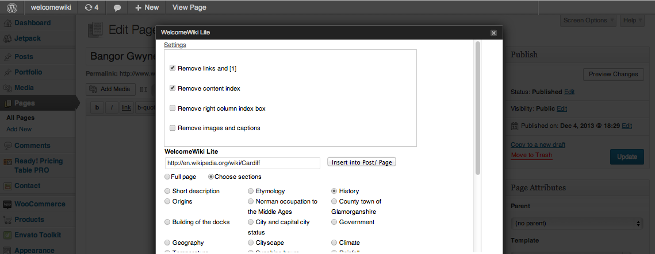Click the italic i editor button

click(112, 107)
